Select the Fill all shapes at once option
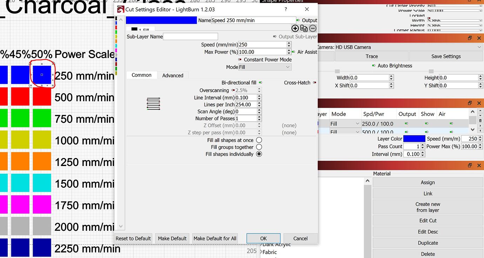 point(258,139)
